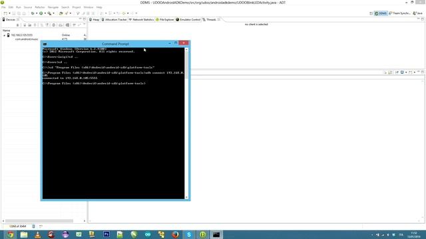Maximize the Devices panel

pos(85,19)
